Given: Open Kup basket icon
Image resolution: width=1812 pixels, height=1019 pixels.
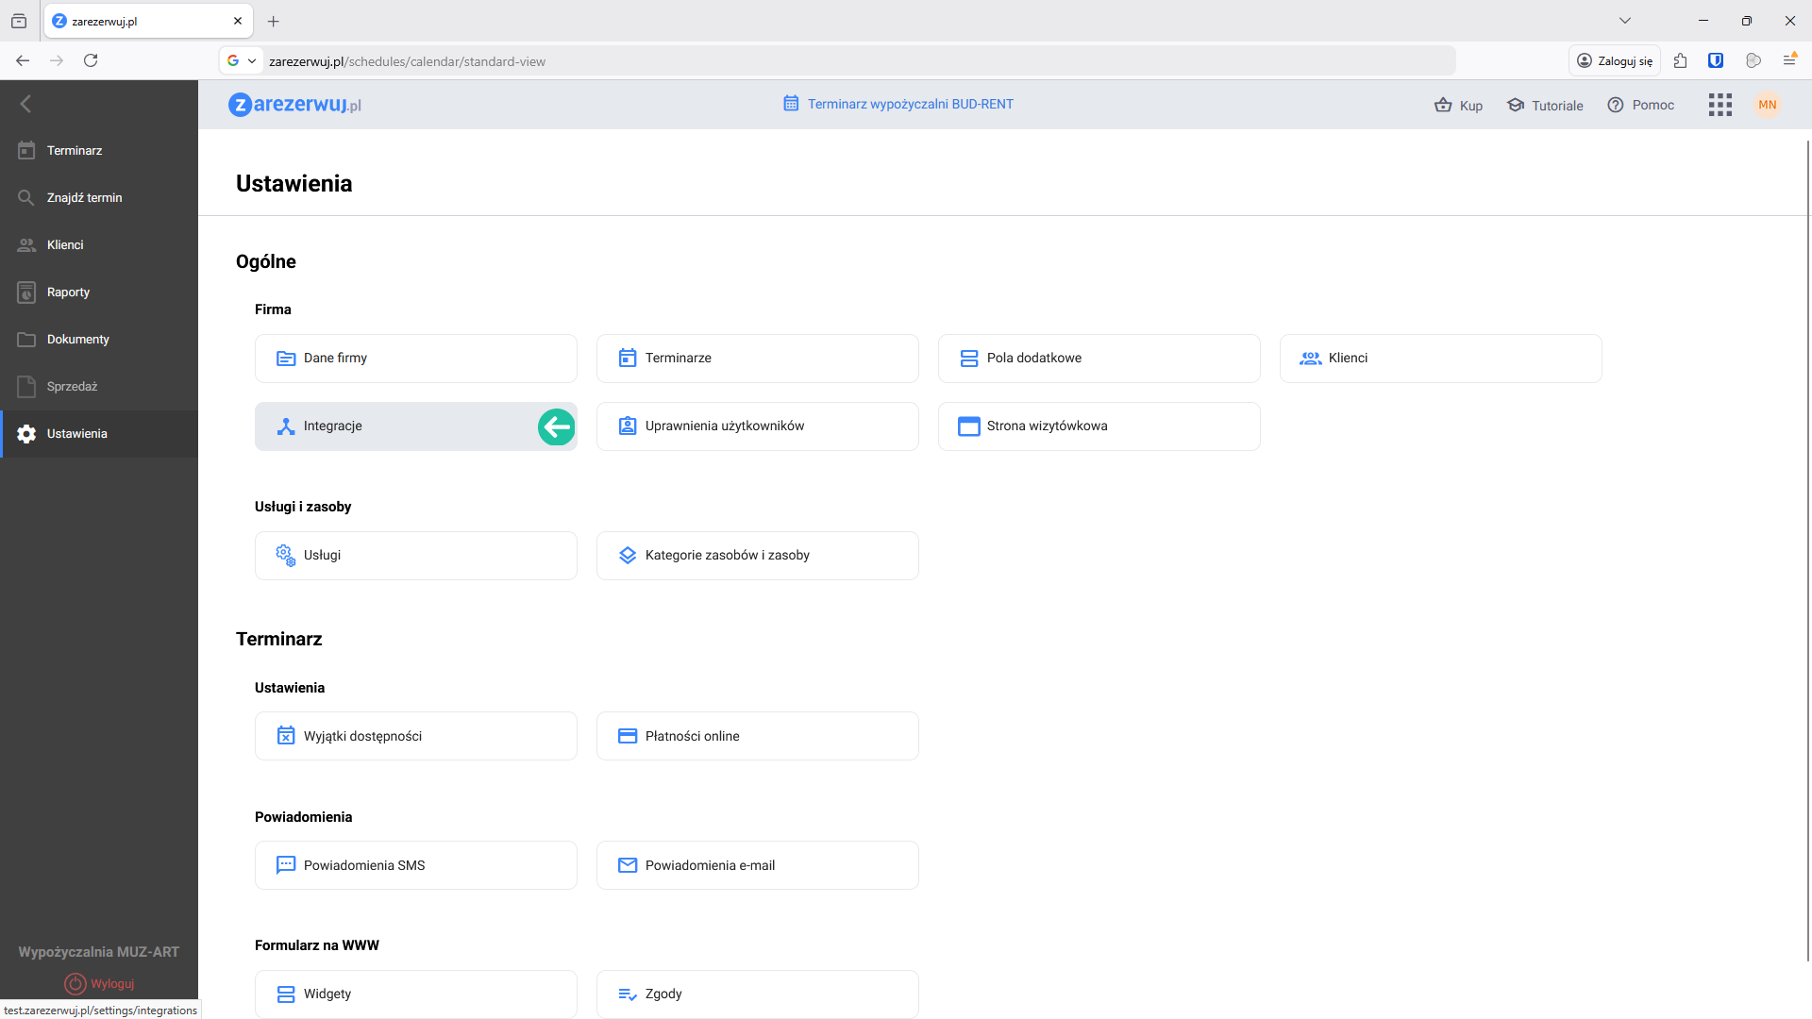Looking at the screenshot, I should 1443,105.
